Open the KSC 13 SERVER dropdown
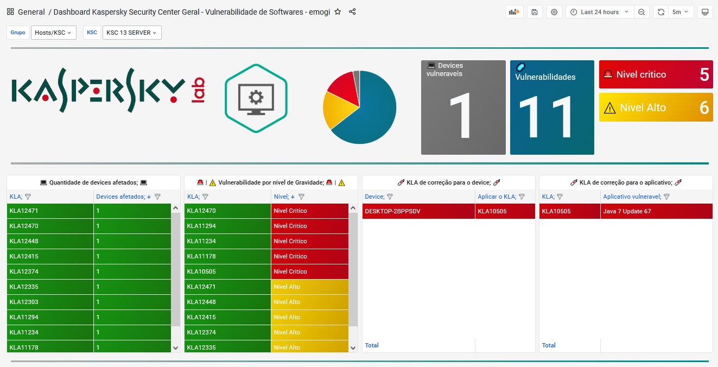Viewport: 718px width, 367px height. coord(132,33)
